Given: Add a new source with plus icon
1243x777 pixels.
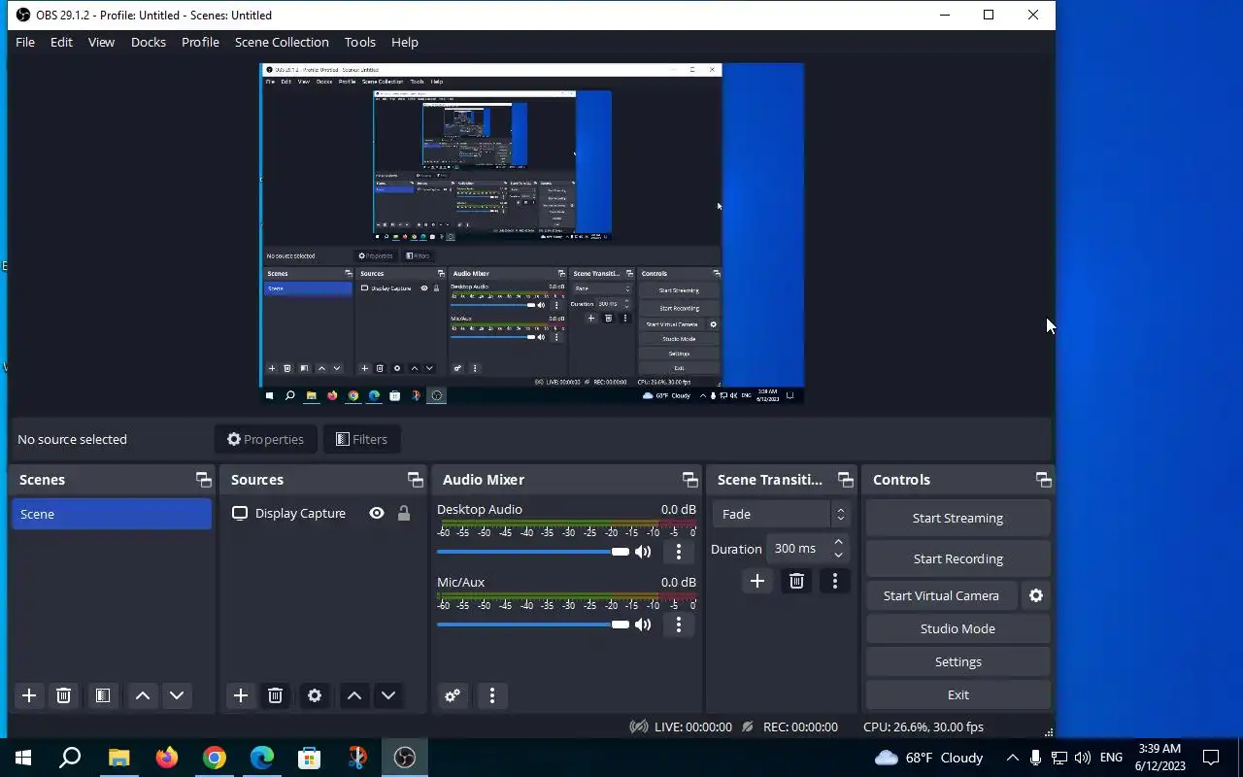Looking at the screenshot, I should (241, 695).
